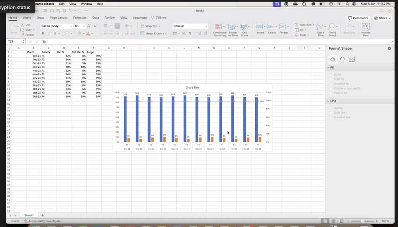Open the Window menu in menu bar
This screenshot has width=398, height=227.
click(86, 4)
